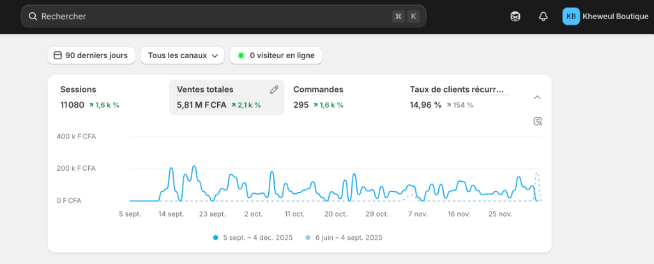
Task: Click the 0 visiteur en ligne button
Action: click(276, 55)
